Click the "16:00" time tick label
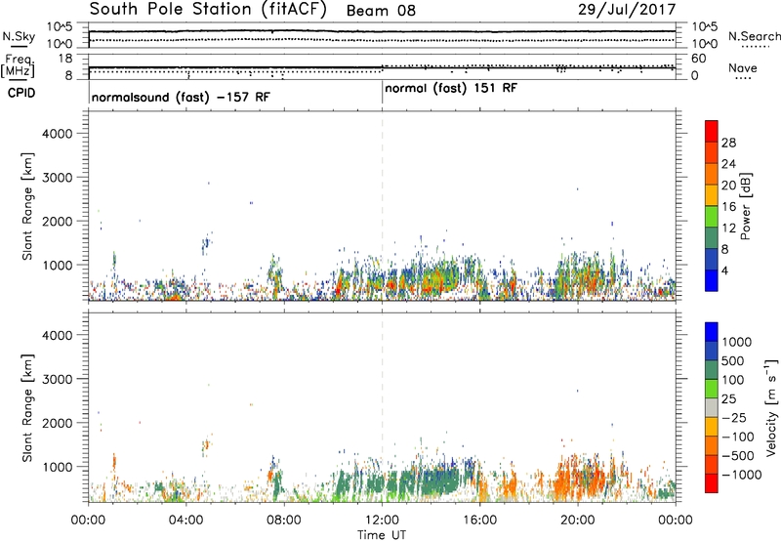 pyautogui.click(x=479, y=520)
